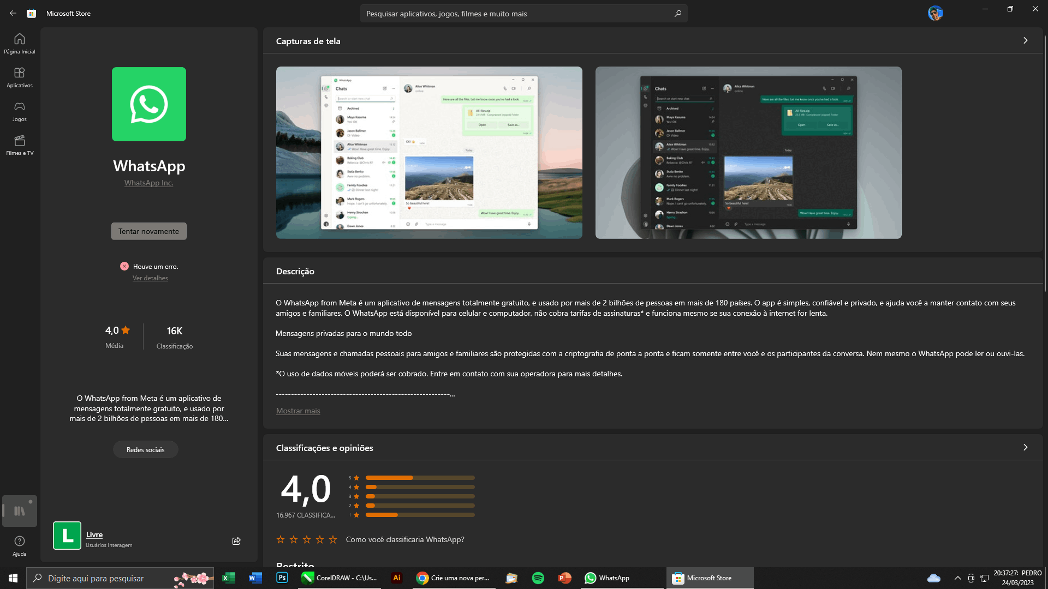The width and height of the screenshot is (1048, 589).
Task: Open Photoshop from the taskbar
Action: pyautogui.click(x=282, y=578)
